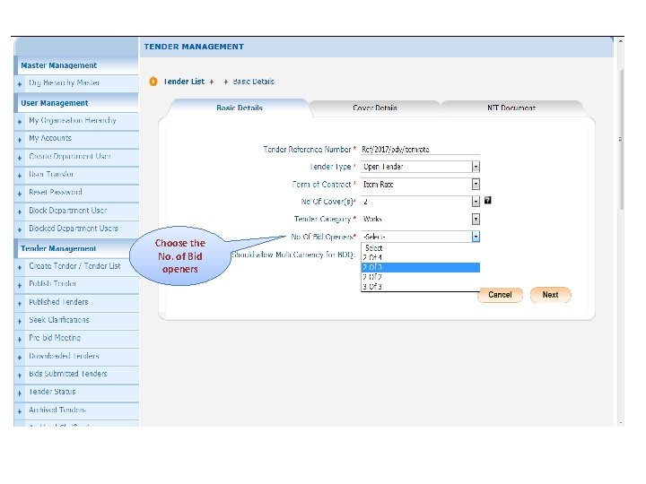This screenshot has height=484, width=646.
Task: Click the Cancel button
Action: click(500, 295)
